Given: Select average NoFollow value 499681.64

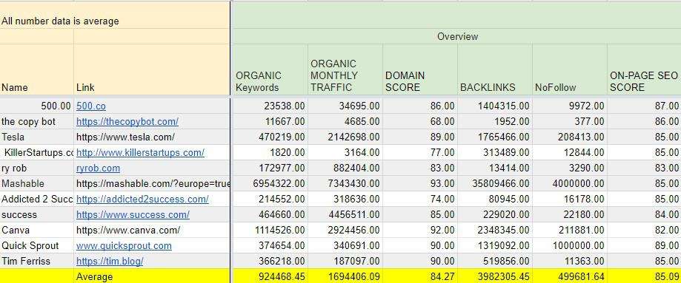Looking at the screenshot, I should (x=570, y=276).
